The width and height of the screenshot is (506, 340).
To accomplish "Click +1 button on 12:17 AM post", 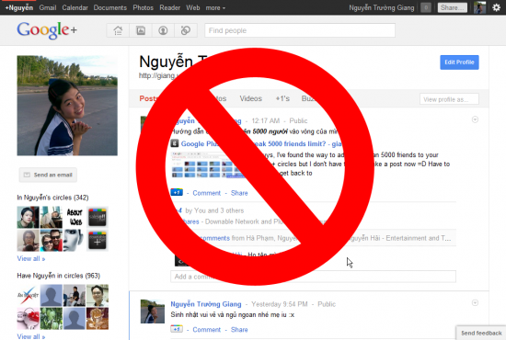I will (177, 192).
